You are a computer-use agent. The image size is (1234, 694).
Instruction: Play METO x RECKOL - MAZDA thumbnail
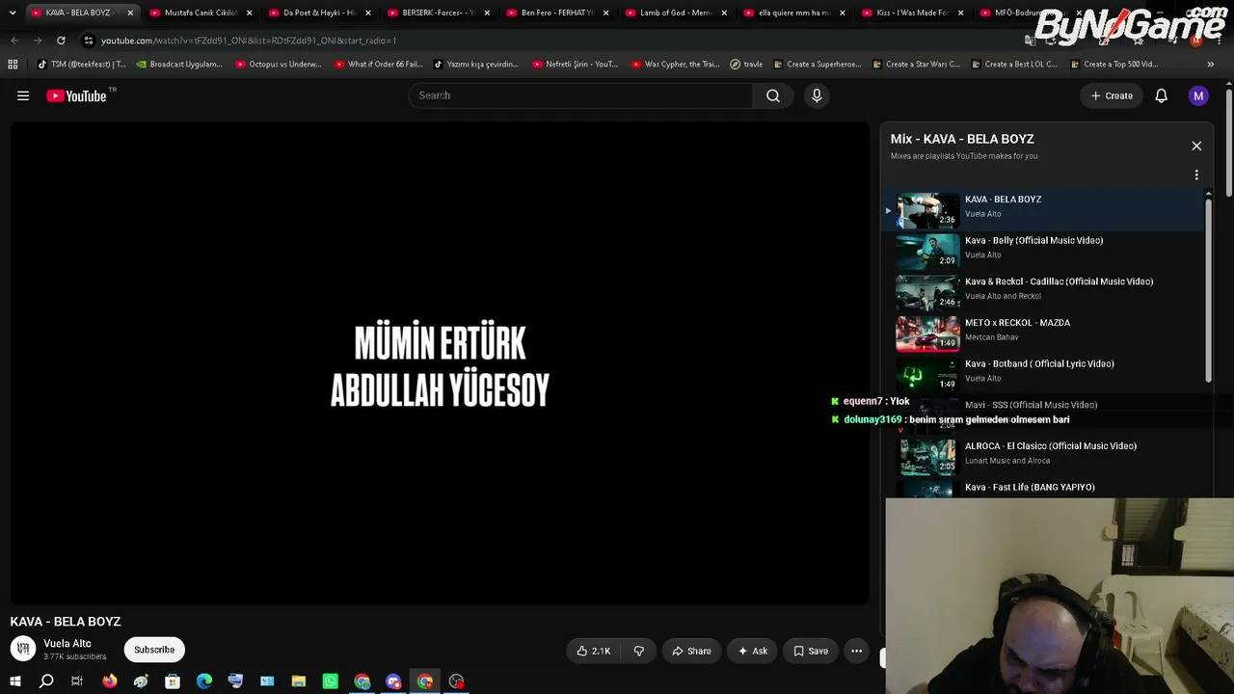[927, 334]
